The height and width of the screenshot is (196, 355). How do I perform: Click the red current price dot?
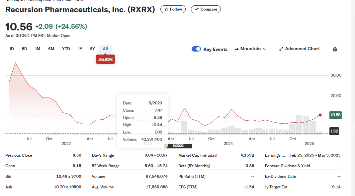pyautogui.click(x=320, y=115)
